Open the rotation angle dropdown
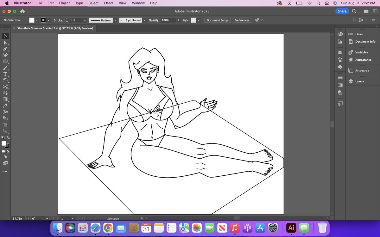Viewport: 380px width, 237px height. point(47,218)
